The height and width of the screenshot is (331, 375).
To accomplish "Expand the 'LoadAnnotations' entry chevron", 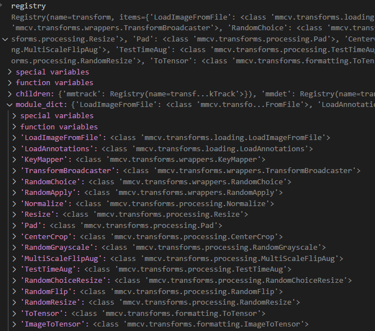I will (x=15, y=148).
